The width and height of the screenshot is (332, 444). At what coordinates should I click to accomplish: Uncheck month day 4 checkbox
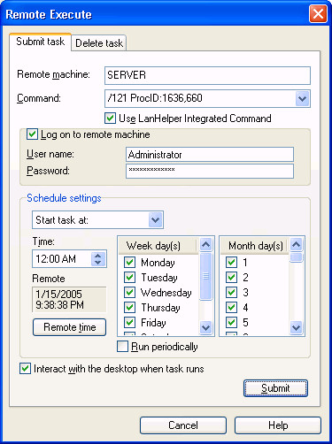tap(231, 308)
